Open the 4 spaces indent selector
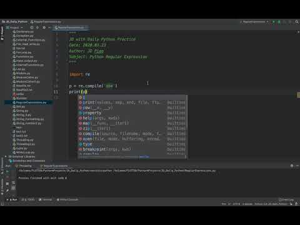 (247, 204)
